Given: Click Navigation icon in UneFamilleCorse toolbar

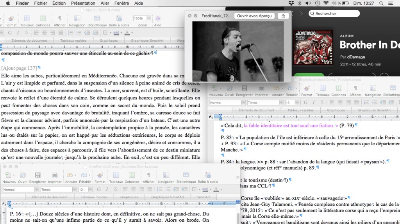Looking at the screenshot, I should coord(166,175).
